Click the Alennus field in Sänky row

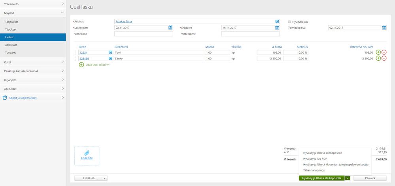296,58
